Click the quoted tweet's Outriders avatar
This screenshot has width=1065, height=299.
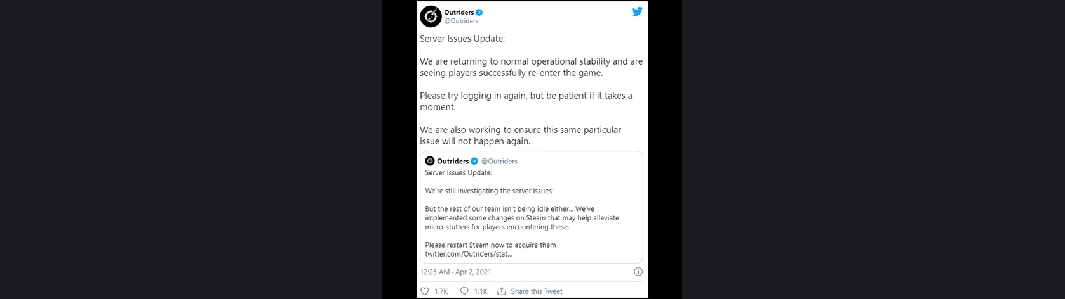430,161
